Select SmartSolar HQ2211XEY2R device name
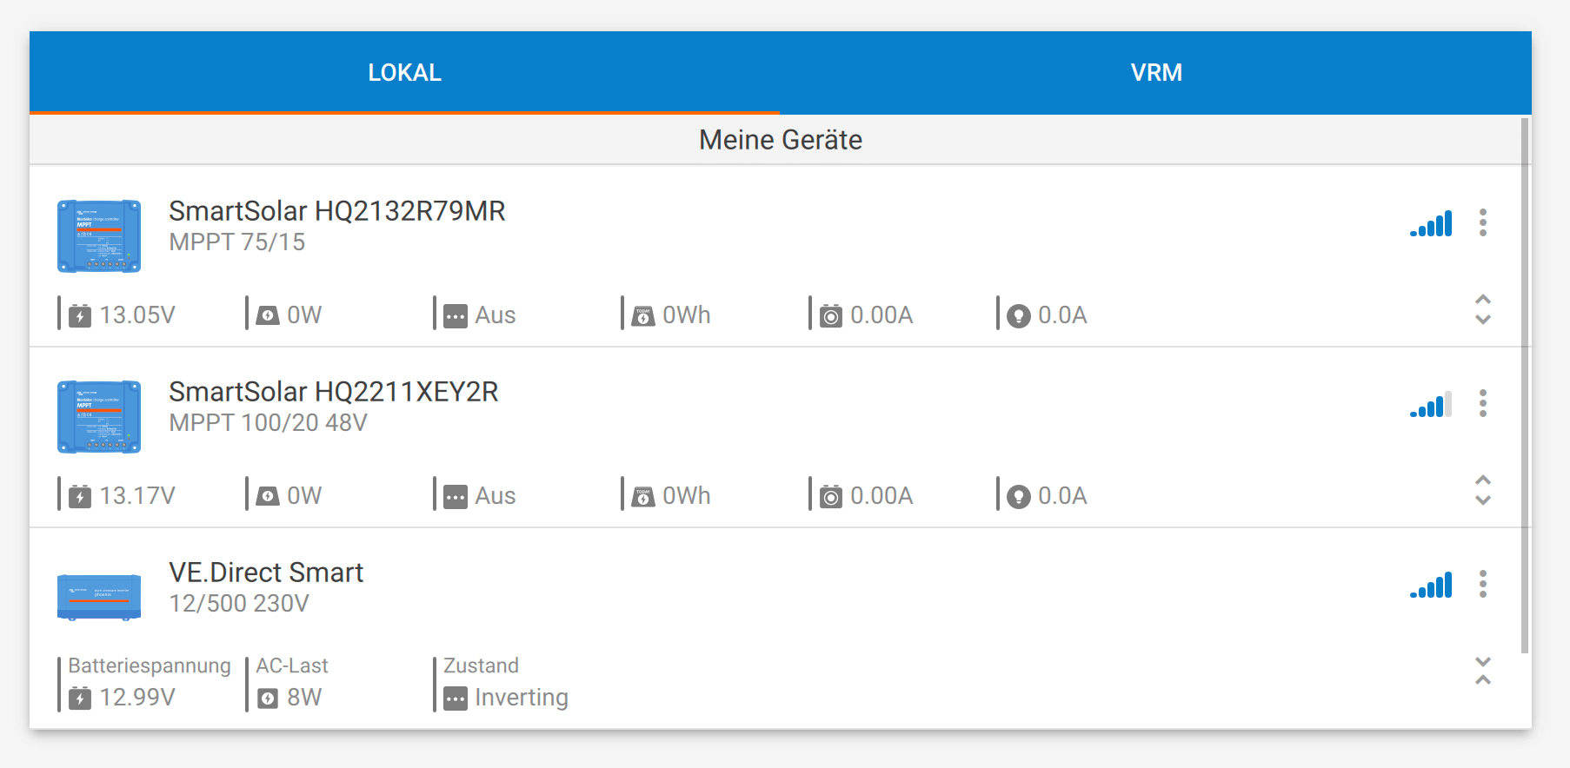The image size is (1570, 768). tap(334, 392)
